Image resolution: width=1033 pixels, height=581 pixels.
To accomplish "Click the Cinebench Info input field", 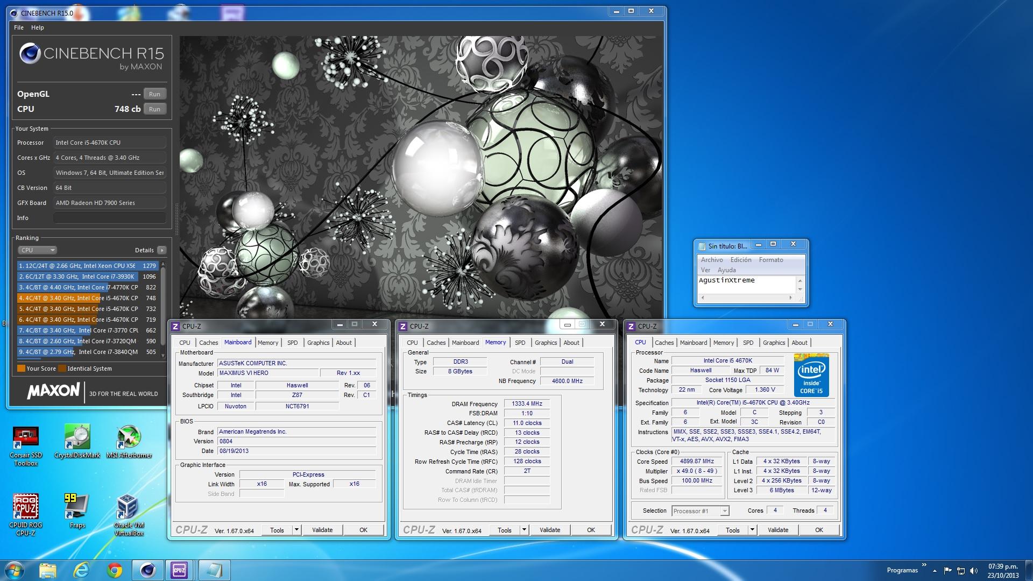I will pos(110,218).
